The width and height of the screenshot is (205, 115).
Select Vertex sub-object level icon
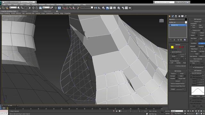(x=172, y=47)
